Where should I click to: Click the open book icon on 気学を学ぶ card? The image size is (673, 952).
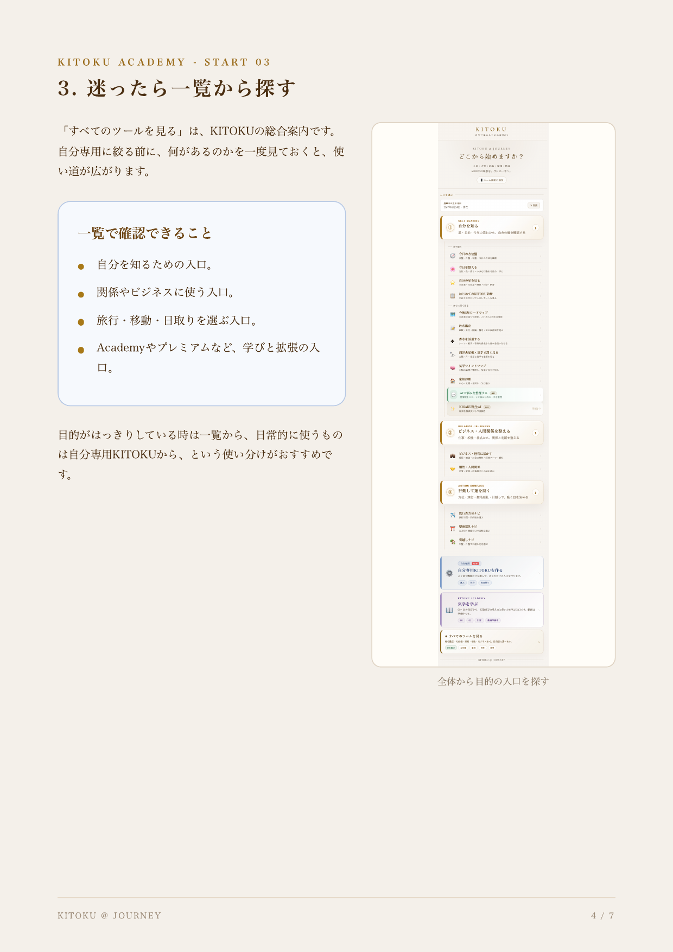tap(449, 610)
